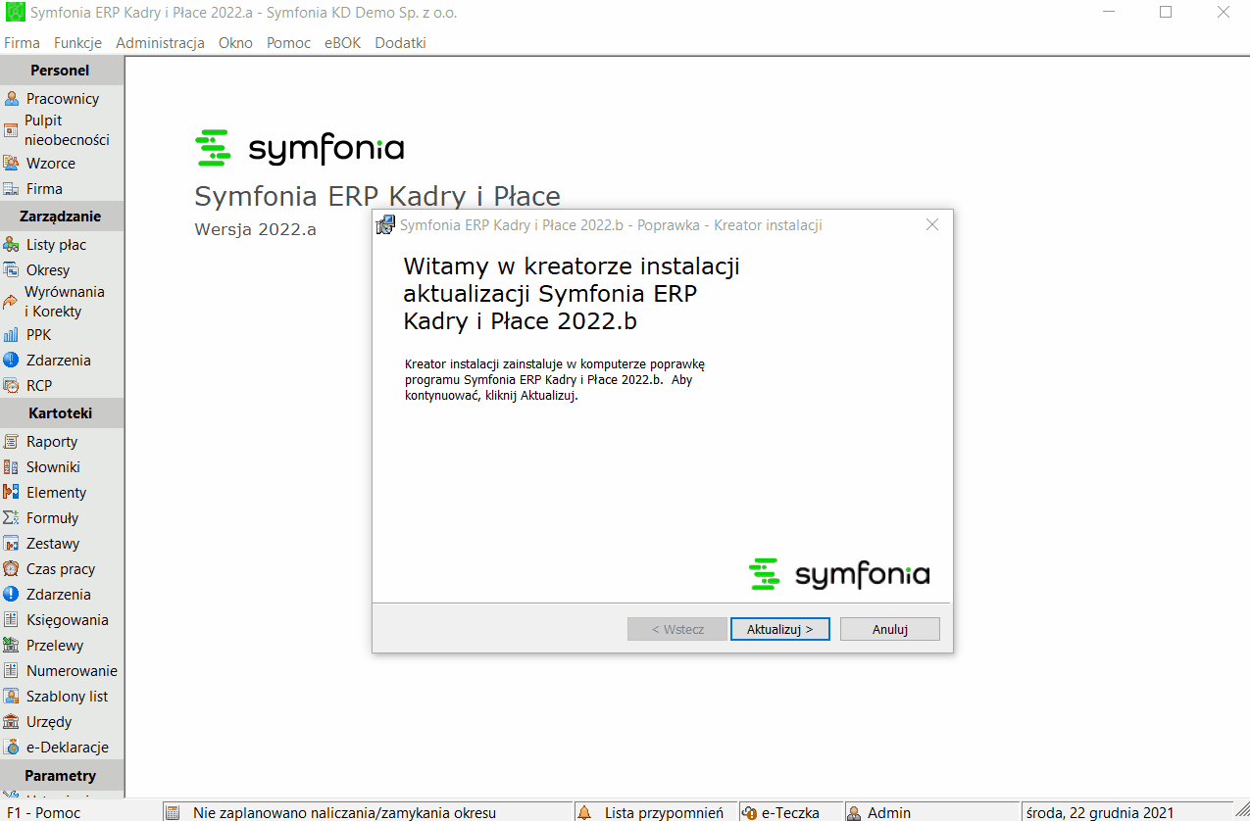The width and height of the screenshot is (1250, 821).
Task: Click the Zestawy sidebar icon
Action: click(x=12, y=544)
